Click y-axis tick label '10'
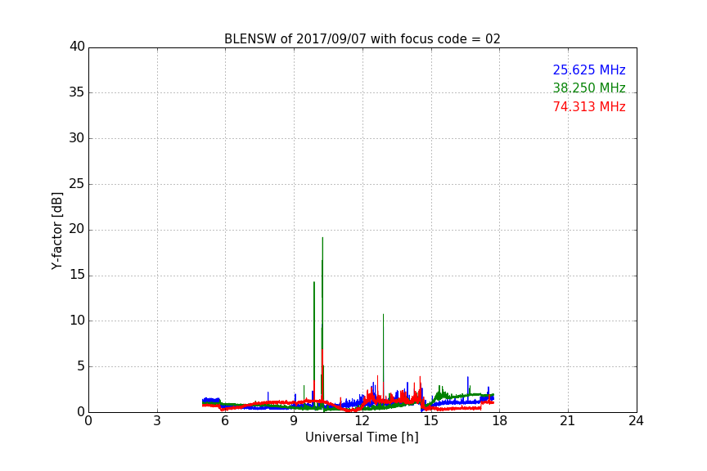Viewport: 707px width, 471px height. [x=77, y=321]
